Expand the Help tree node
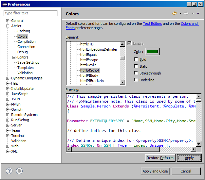Screen dimensions: 205x180 (8, 83)
